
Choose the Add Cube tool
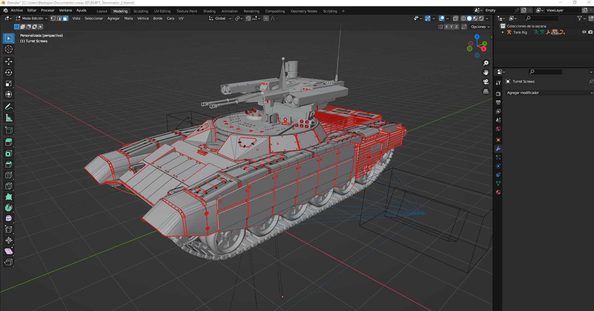coord(9,130)
